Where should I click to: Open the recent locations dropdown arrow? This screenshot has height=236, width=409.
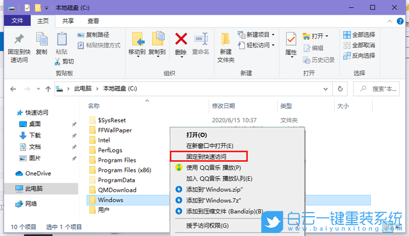(39, 89)
